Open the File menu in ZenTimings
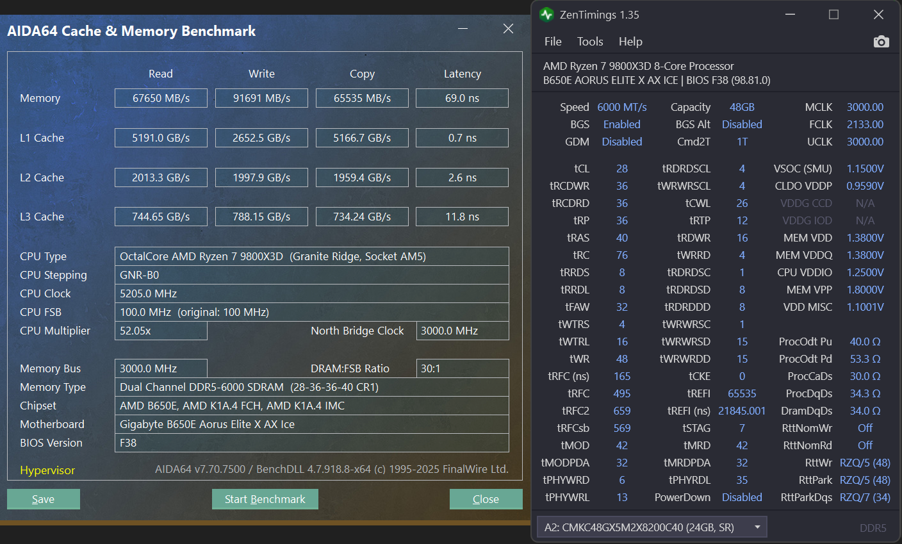Image resolution: width=902 pixels, height=544 pixels. point(553,42)
